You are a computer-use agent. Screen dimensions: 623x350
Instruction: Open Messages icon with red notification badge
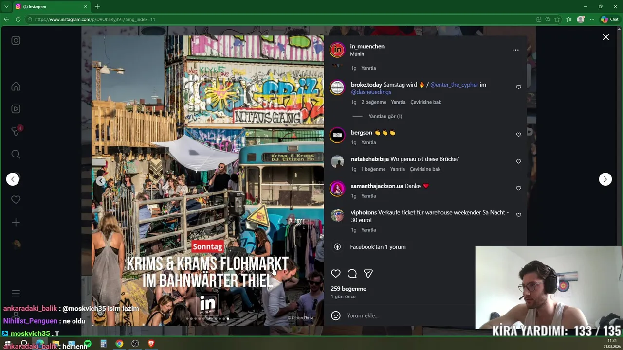point(16,131)
